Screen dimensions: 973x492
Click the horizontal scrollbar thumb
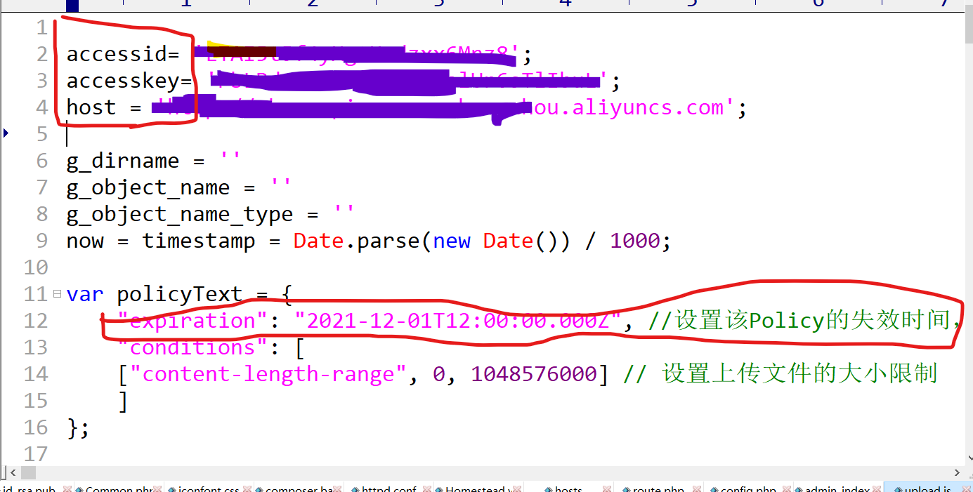pyautogui.click(x=28, y=472)
